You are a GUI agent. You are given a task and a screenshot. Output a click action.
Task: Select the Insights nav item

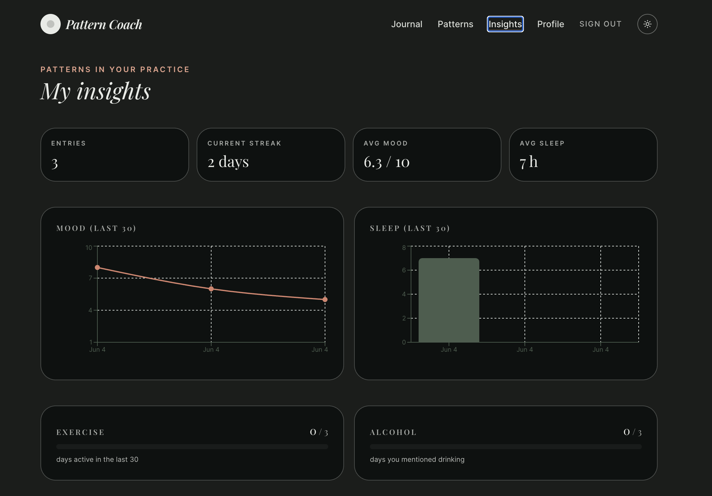coord(505,24)
